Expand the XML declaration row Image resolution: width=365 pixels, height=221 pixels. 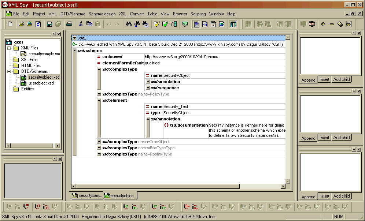pyautogui.click(x=74, y=38)
